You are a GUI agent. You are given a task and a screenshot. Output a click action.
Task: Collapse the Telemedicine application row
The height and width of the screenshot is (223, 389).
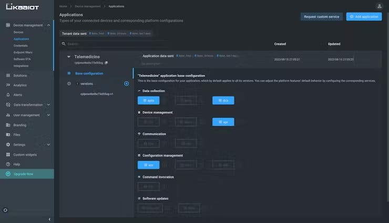click(x=69, y=57)
